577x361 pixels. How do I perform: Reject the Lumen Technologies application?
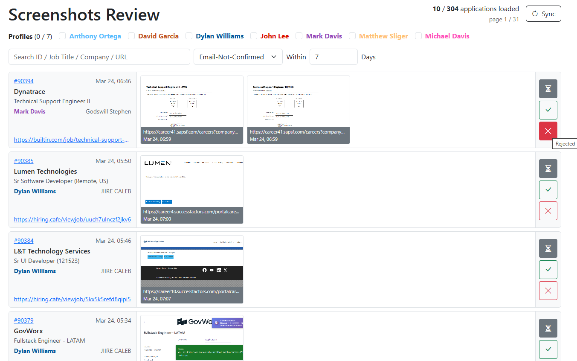click(x=548, y=211)
